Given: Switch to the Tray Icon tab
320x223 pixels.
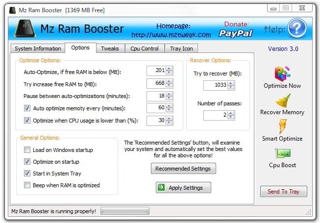Looking at the screenshot, I should click(181, 49).
